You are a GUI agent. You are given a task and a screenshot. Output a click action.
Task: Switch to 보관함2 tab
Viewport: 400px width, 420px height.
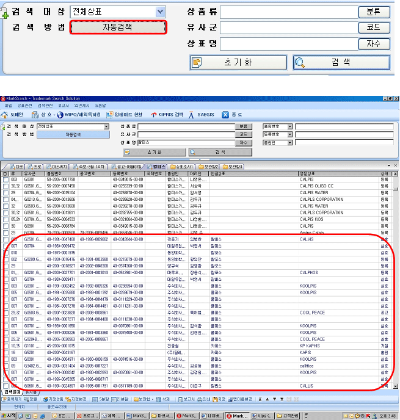click(208, 167)
